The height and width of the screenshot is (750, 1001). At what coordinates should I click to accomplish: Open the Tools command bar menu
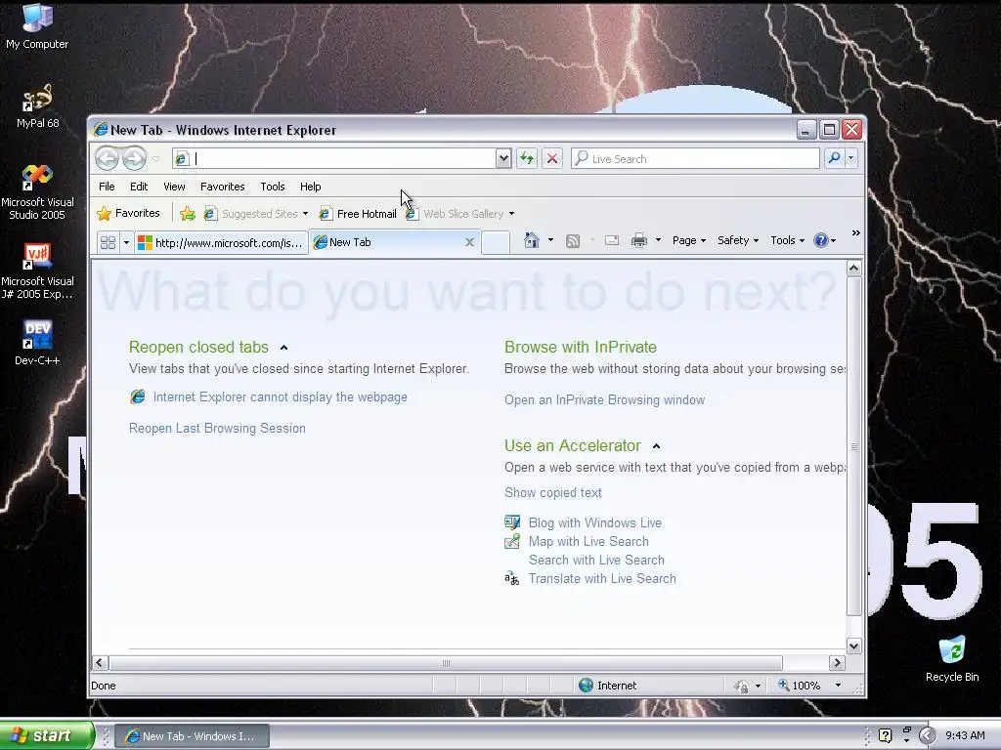[787, 240]
